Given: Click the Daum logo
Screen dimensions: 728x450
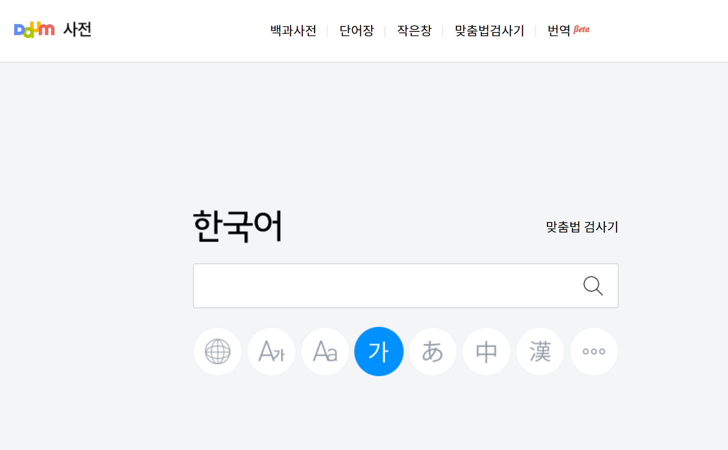Looking at the screenshot, I should point(34,30).
